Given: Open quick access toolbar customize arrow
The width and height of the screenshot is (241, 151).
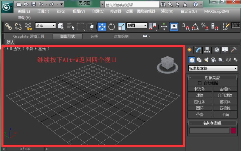Looking at the screenshot, I should click(x=62, y=4).
